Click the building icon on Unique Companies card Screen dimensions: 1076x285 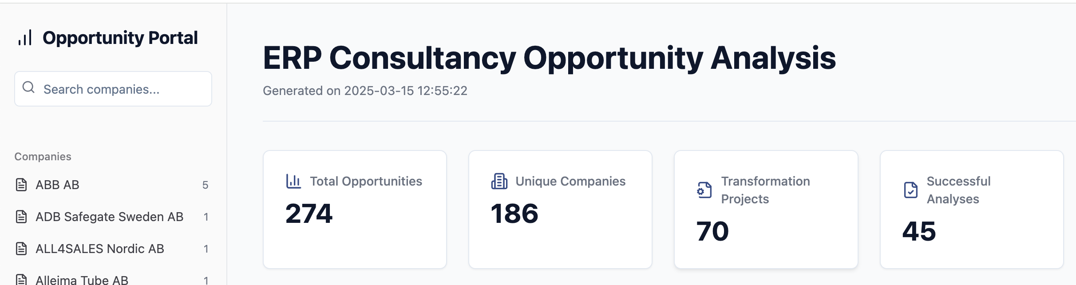(x=499, y=181)
